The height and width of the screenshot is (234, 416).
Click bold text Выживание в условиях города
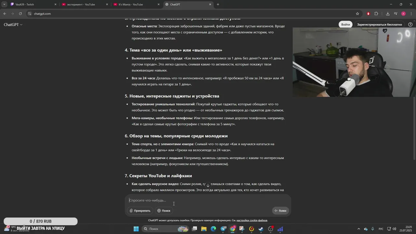pos(157,58)
